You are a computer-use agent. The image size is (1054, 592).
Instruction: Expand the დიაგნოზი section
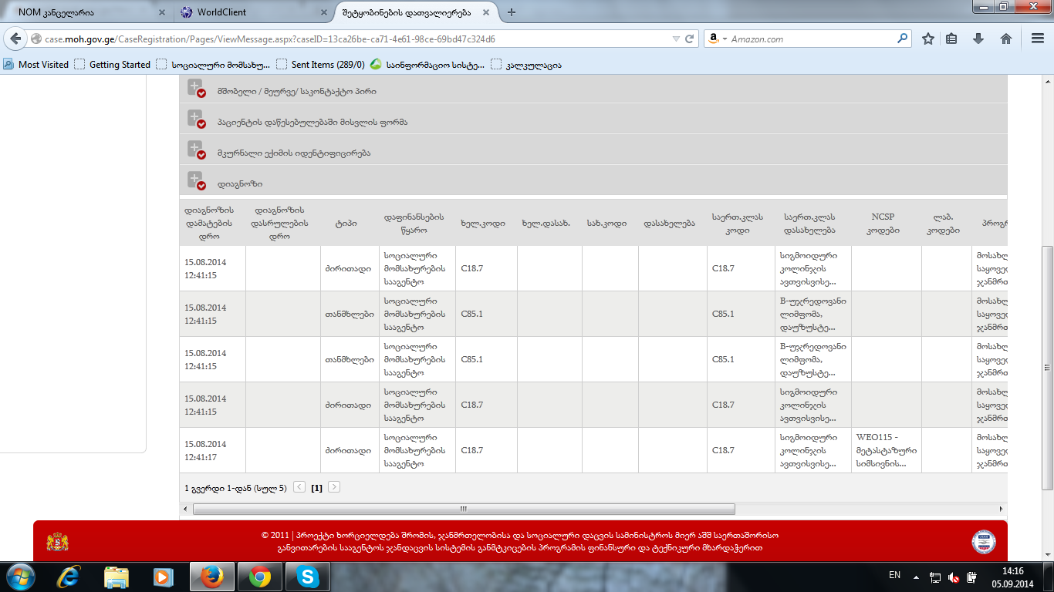(196, 180)
